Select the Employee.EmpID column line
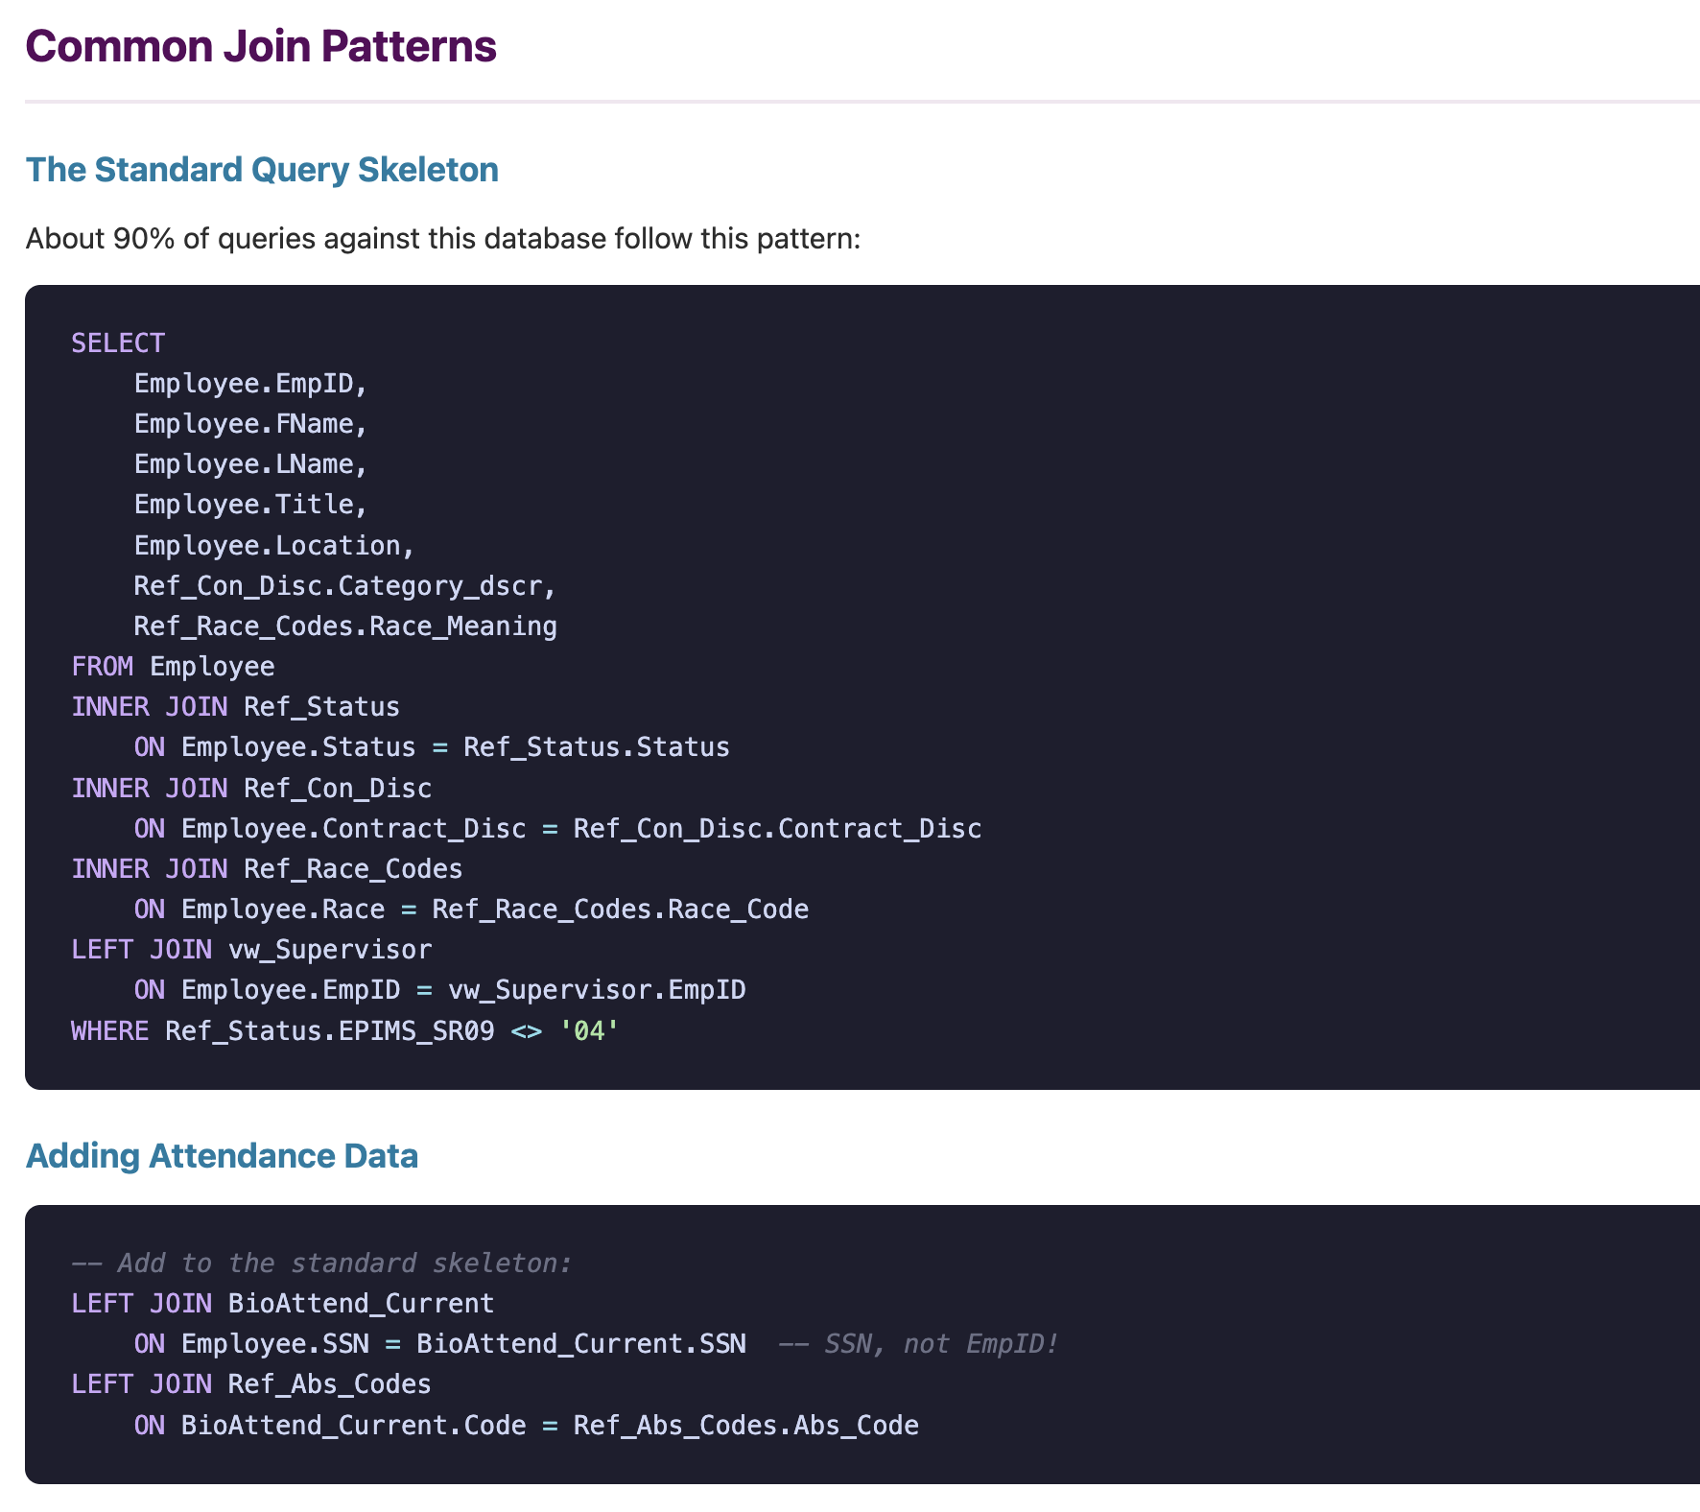The image size is (1700, 1512). coord(249,383)
